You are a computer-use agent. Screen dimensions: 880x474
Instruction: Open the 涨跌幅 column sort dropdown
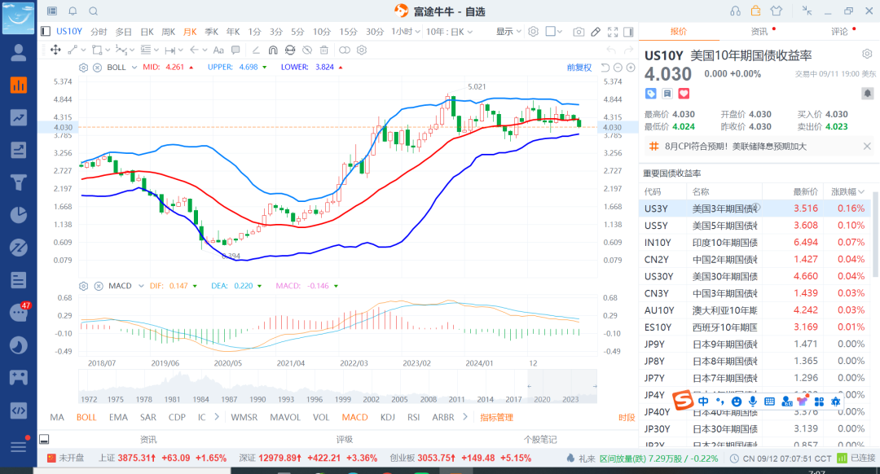pyautogui.click(x=848, y=192)
